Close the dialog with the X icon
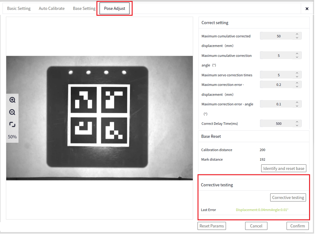 coord(307,9)
